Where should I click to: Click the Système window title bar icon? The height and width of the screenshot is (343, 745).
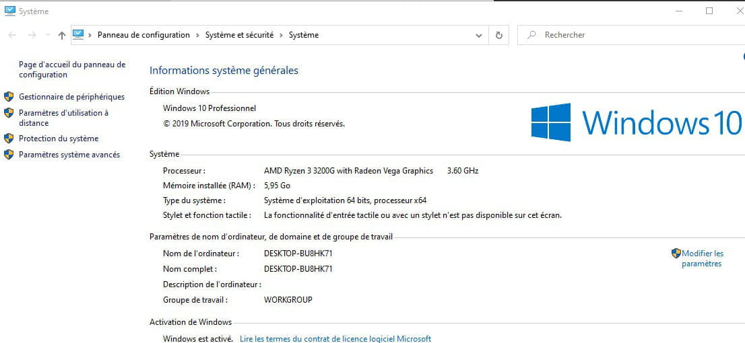pyautogui.click(x=9, y=11)
